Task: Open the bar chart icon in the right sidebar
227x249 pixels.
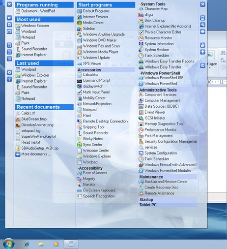Action: [x=202, y=45]
